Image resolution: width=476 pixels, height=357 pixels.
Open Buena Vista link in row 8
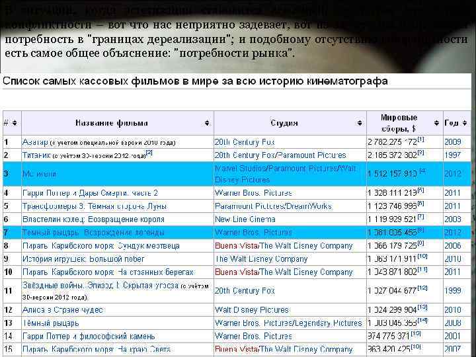[236, 246]
